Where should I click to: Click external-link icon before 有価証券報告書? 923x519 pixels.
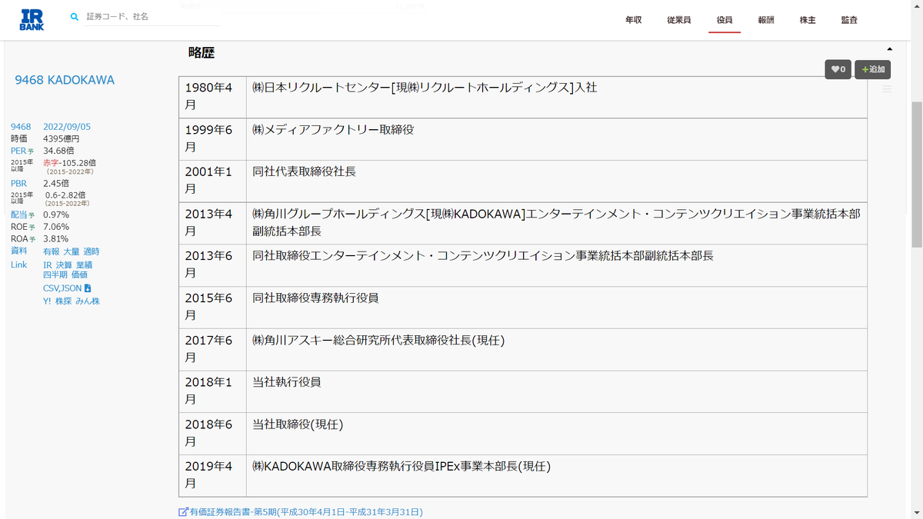183,512
